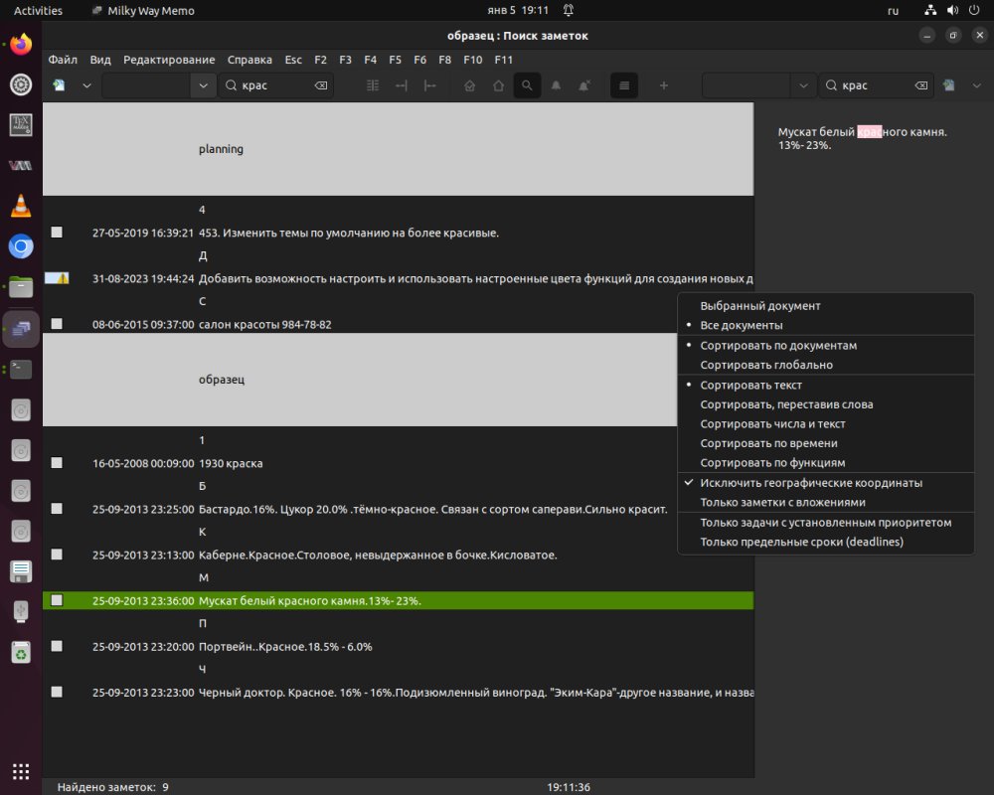The width and height of the screenshot is (994, 795).
Task: Clear the left search field text
Action: tap(321, 85)
